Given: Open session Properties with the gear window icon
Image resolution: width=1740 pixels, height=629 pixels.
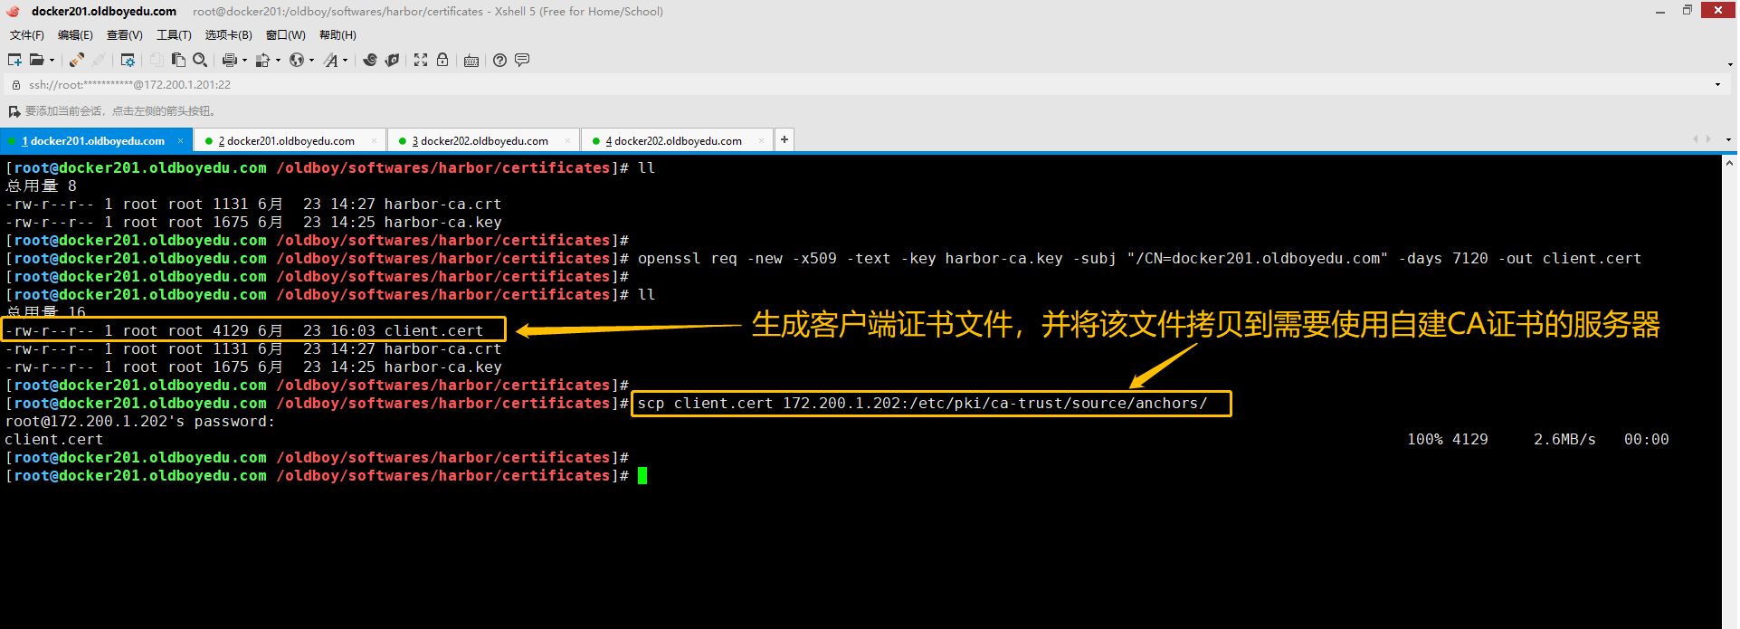Looking at the screenshot, I should (128, 60).
